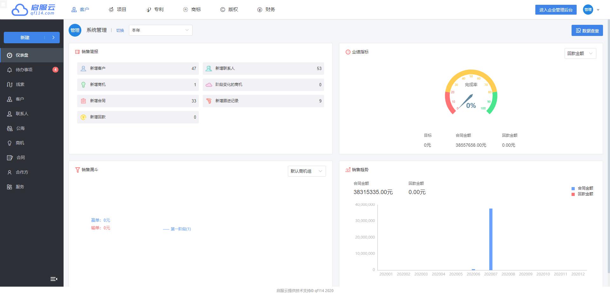Open the 本年 time range dropdown
The image size is (610, 293).
[160, 30]
